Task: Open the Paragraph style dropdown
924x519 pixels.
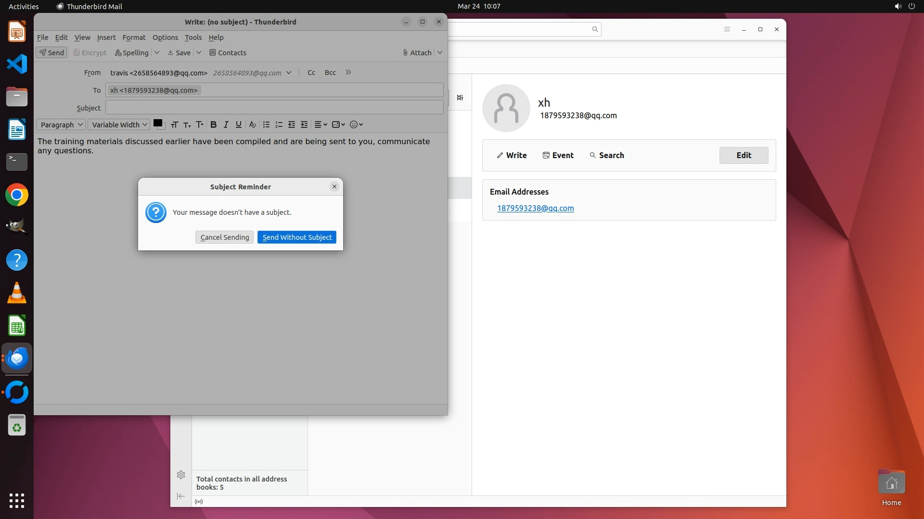Action: 61,124
